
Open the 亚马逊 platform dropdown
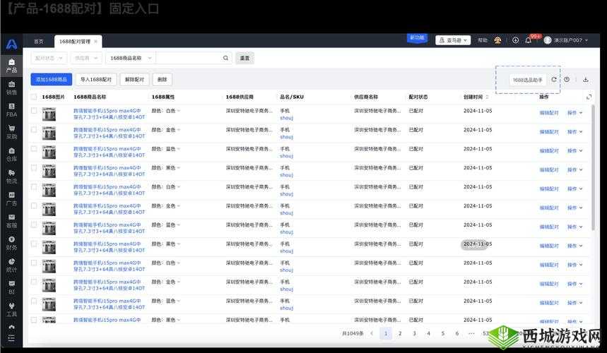point(453,40)
